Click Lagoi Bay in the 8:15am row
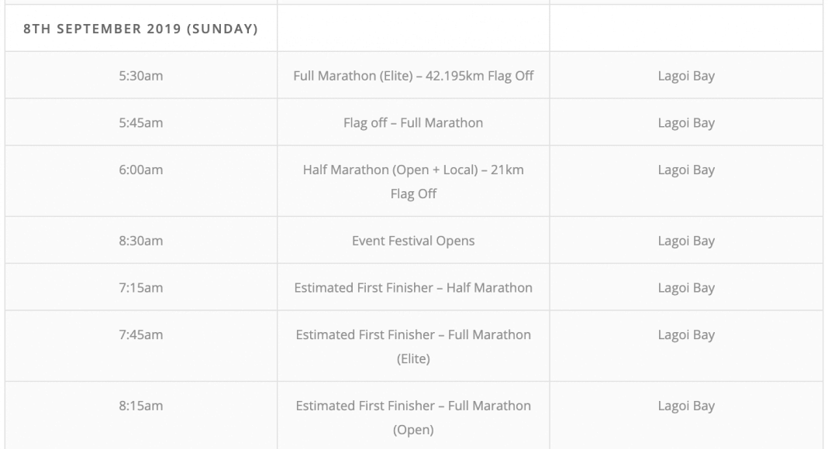The image size is (828, 449). point(686,406)
